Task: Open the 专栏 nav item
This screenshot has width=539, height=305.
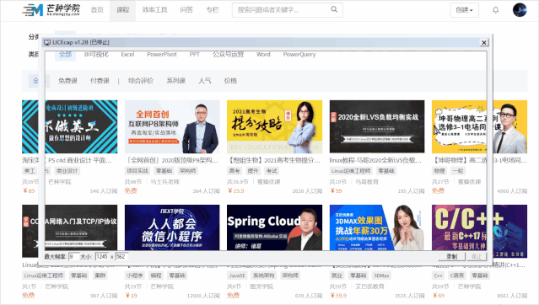Action: [213, 10]
